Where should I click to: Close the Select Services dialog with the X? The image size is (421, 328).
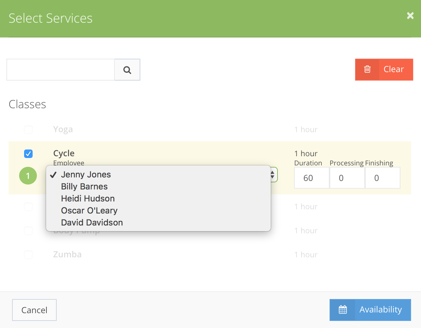(410, 16)
